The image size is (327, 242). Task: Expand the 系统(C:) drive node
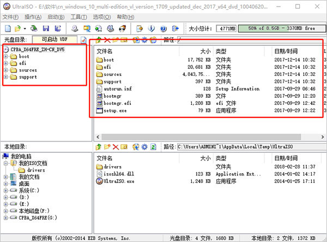click(6, 191)
